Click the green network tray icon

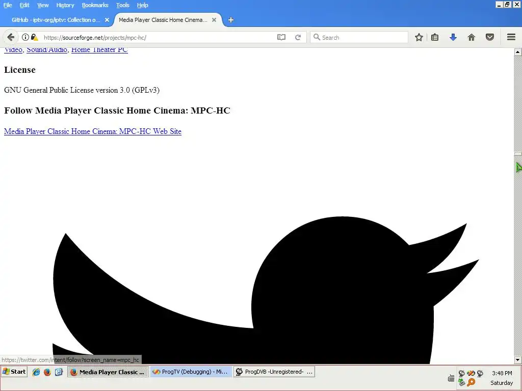[461, 382]
